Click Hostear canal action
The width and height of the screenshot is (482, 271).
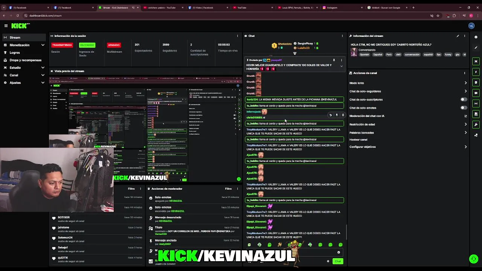tap(358, 140)
